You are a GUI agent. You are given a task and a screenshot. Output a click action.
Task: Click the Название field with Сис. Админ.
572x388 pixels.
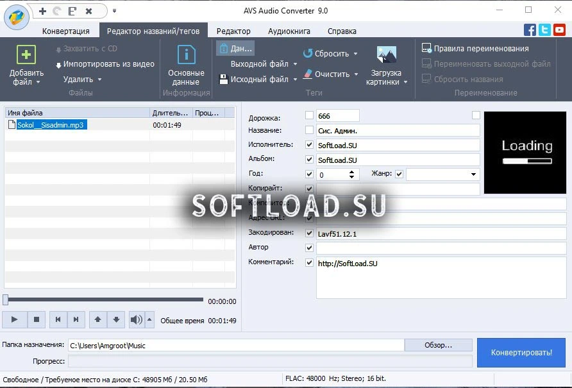398,130
